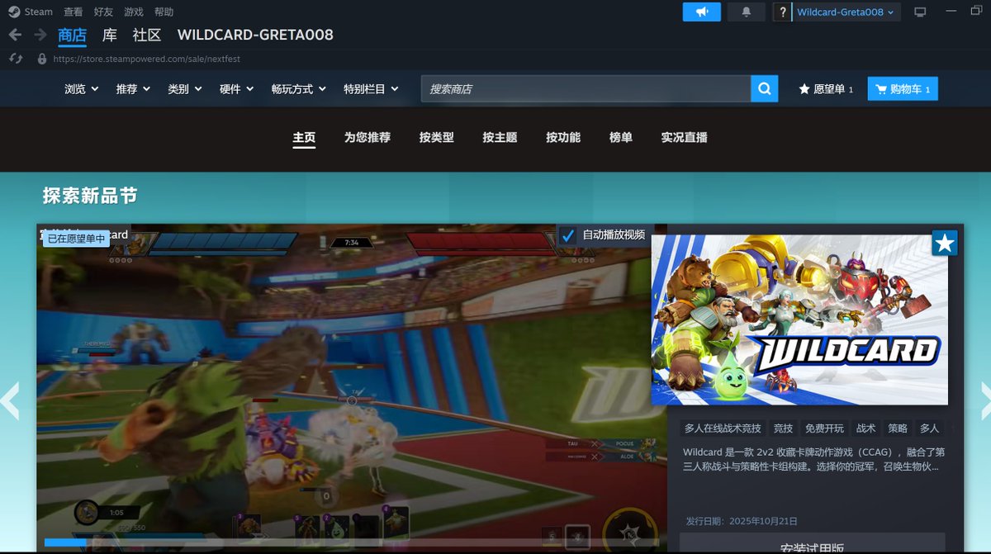Toggle the wishlist star on Wildcard
Image resolution: width=991 pixels, height=554 pixels.
(x=945, y=243)
